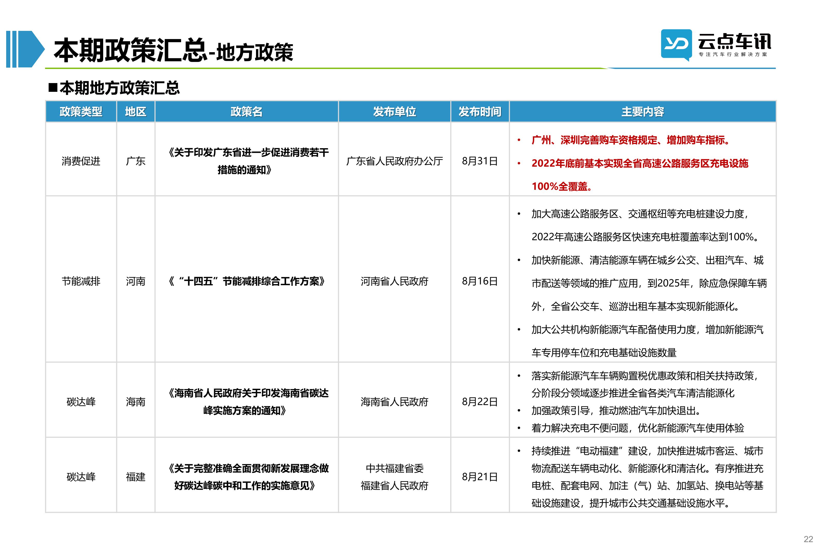Select the 地区 column header
821x547 pixels.
point(136,112)
